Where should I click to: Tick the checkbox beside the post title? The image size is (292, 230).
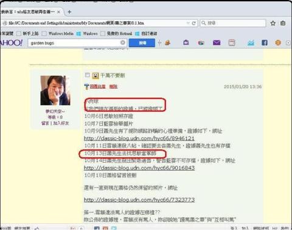tap(87, 75)
